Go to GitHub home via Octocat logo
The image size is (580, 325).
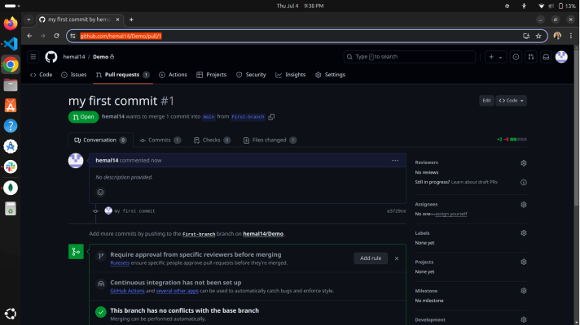[51, 57]
